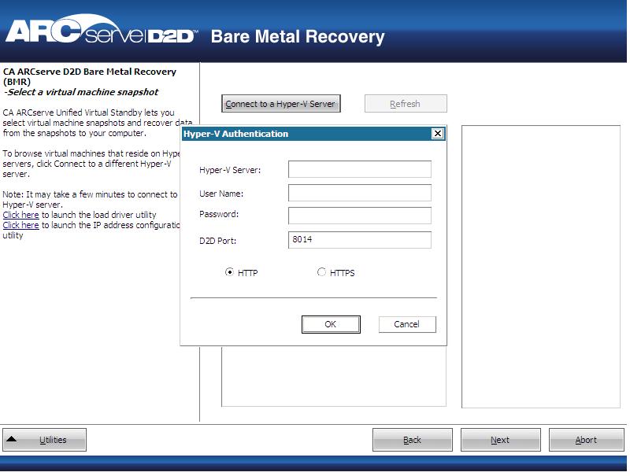Select the D2D Port field showing 8014
The height and width of the screenshot is (476, 630).
pos(360,239)
